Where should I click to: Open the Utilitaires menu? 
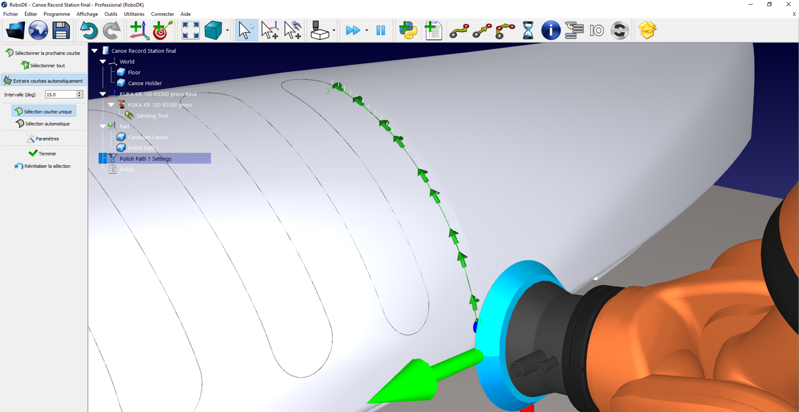pyautogui.click(x=134, y=14)
